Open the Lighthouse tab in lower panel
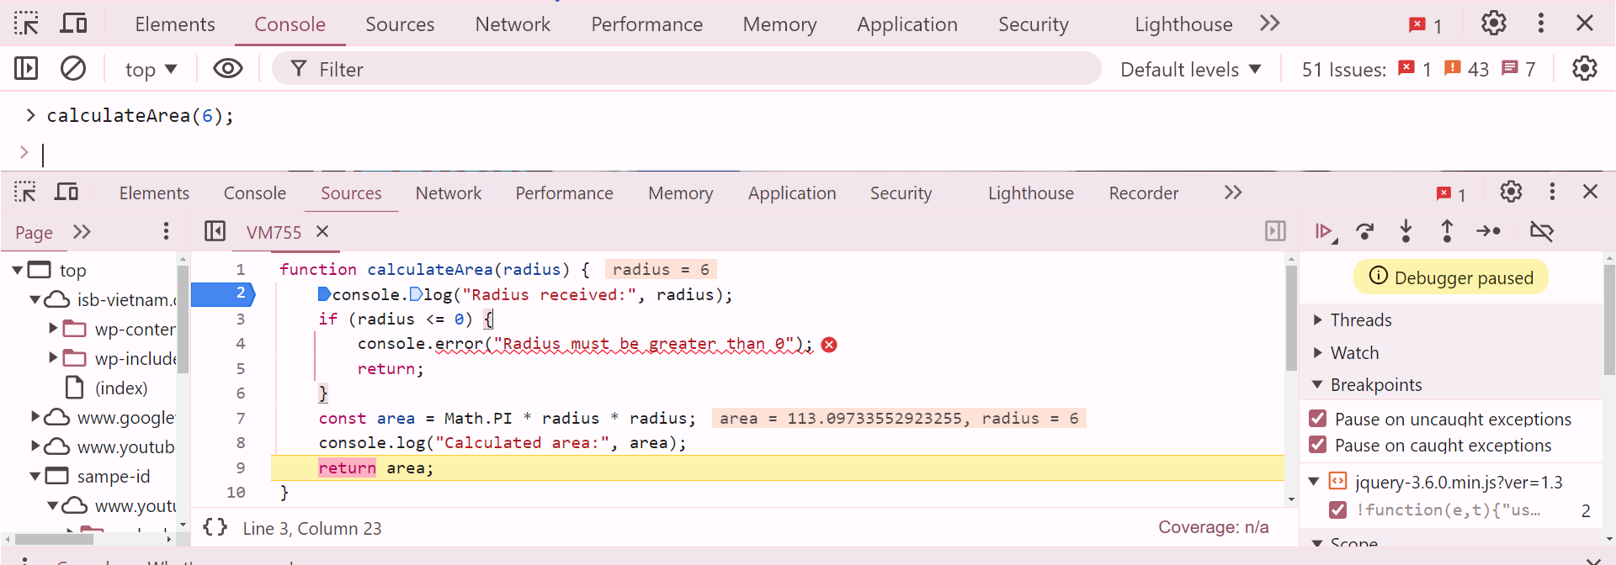Image resolution: width=1616 pixels, height=565 pixels. point(1030,193)
